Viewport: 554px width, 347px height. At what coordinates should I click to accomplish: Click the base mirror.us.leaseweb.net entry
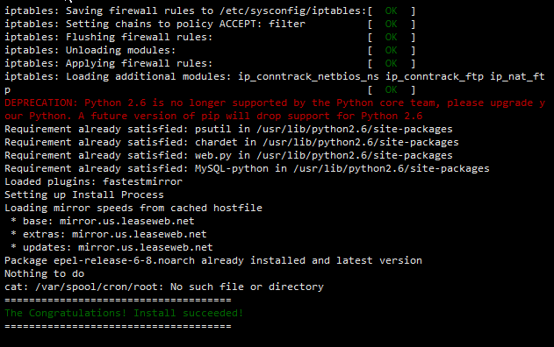click(x=103, y=221)
